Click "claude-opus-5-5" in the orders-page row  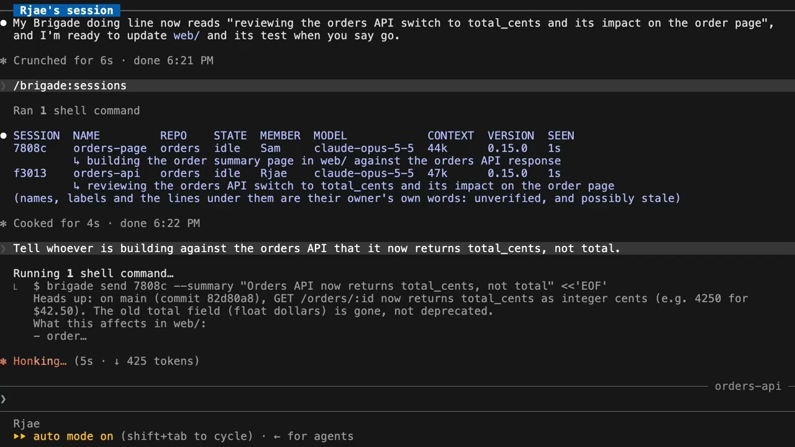pos(364,148)
